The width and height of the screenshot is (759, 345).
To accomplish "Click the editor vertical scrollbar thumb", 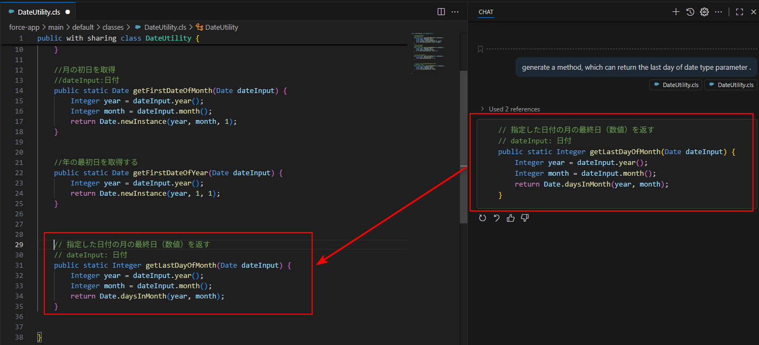I will [x=463, y=146].
